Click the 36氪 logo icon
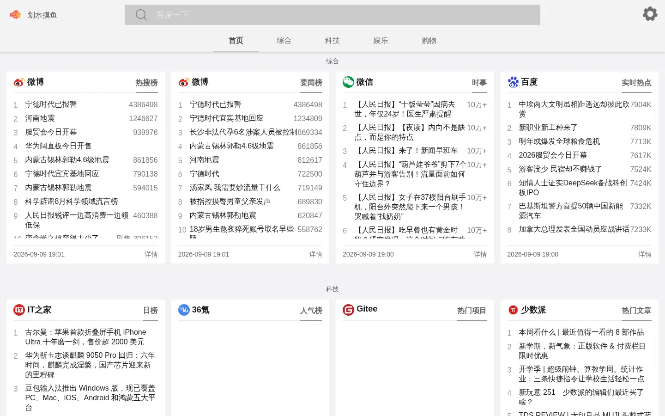665x416 pixels. tap(184, 310)
